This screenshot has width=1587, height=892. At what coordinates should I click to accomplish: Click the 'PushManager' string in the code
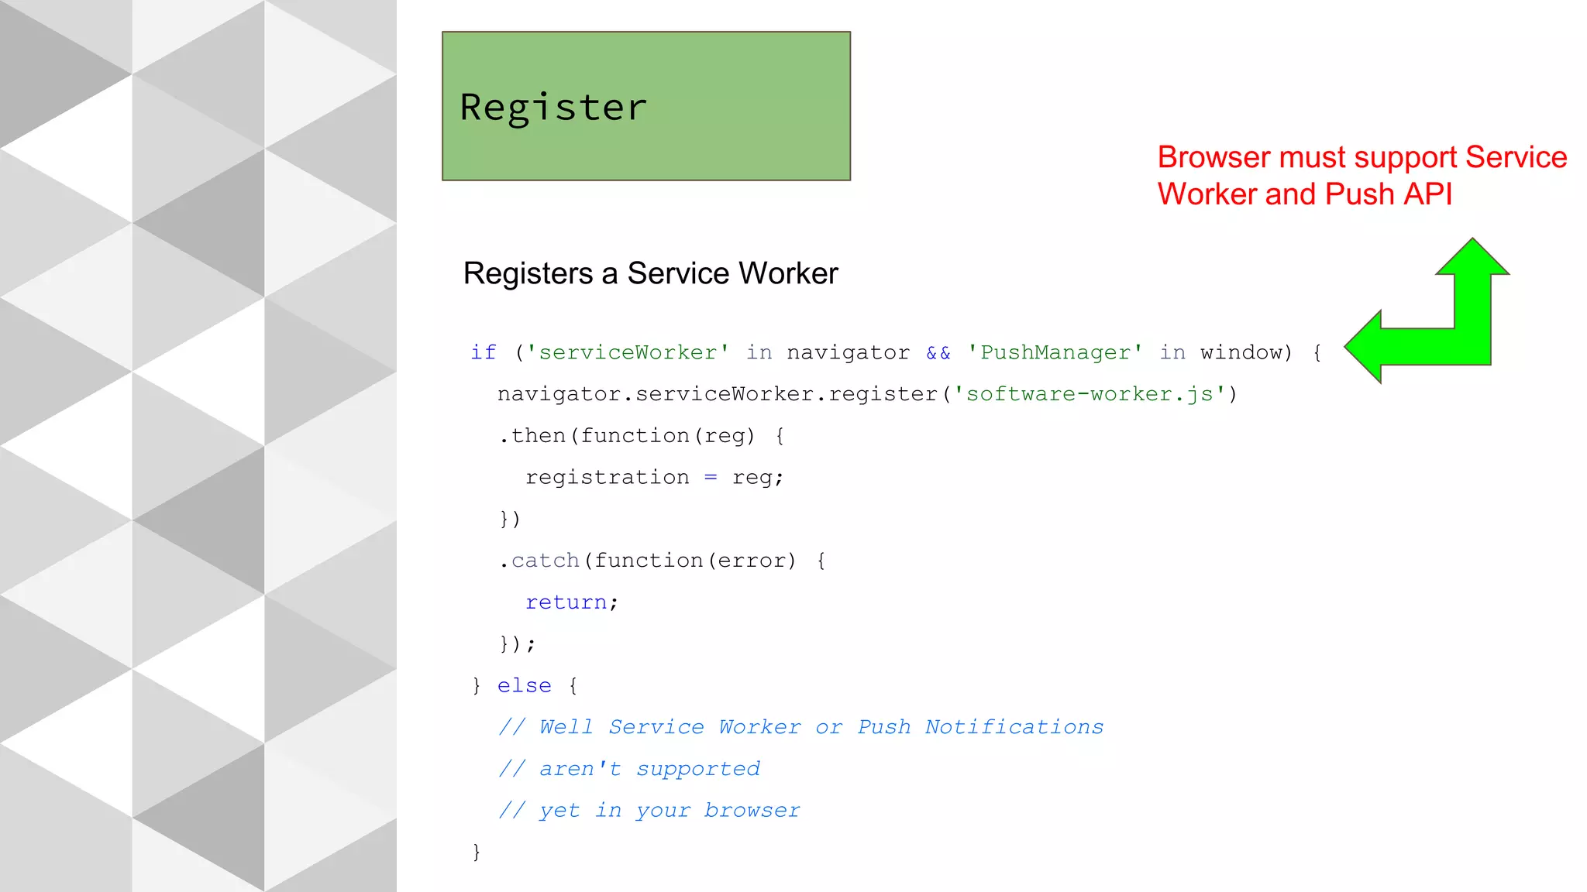point(1055,352)
